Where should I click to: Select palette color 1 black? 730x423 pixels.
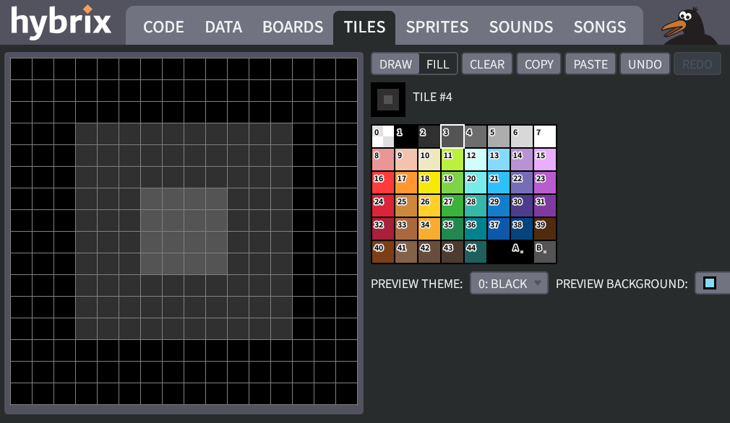(405, 136)
